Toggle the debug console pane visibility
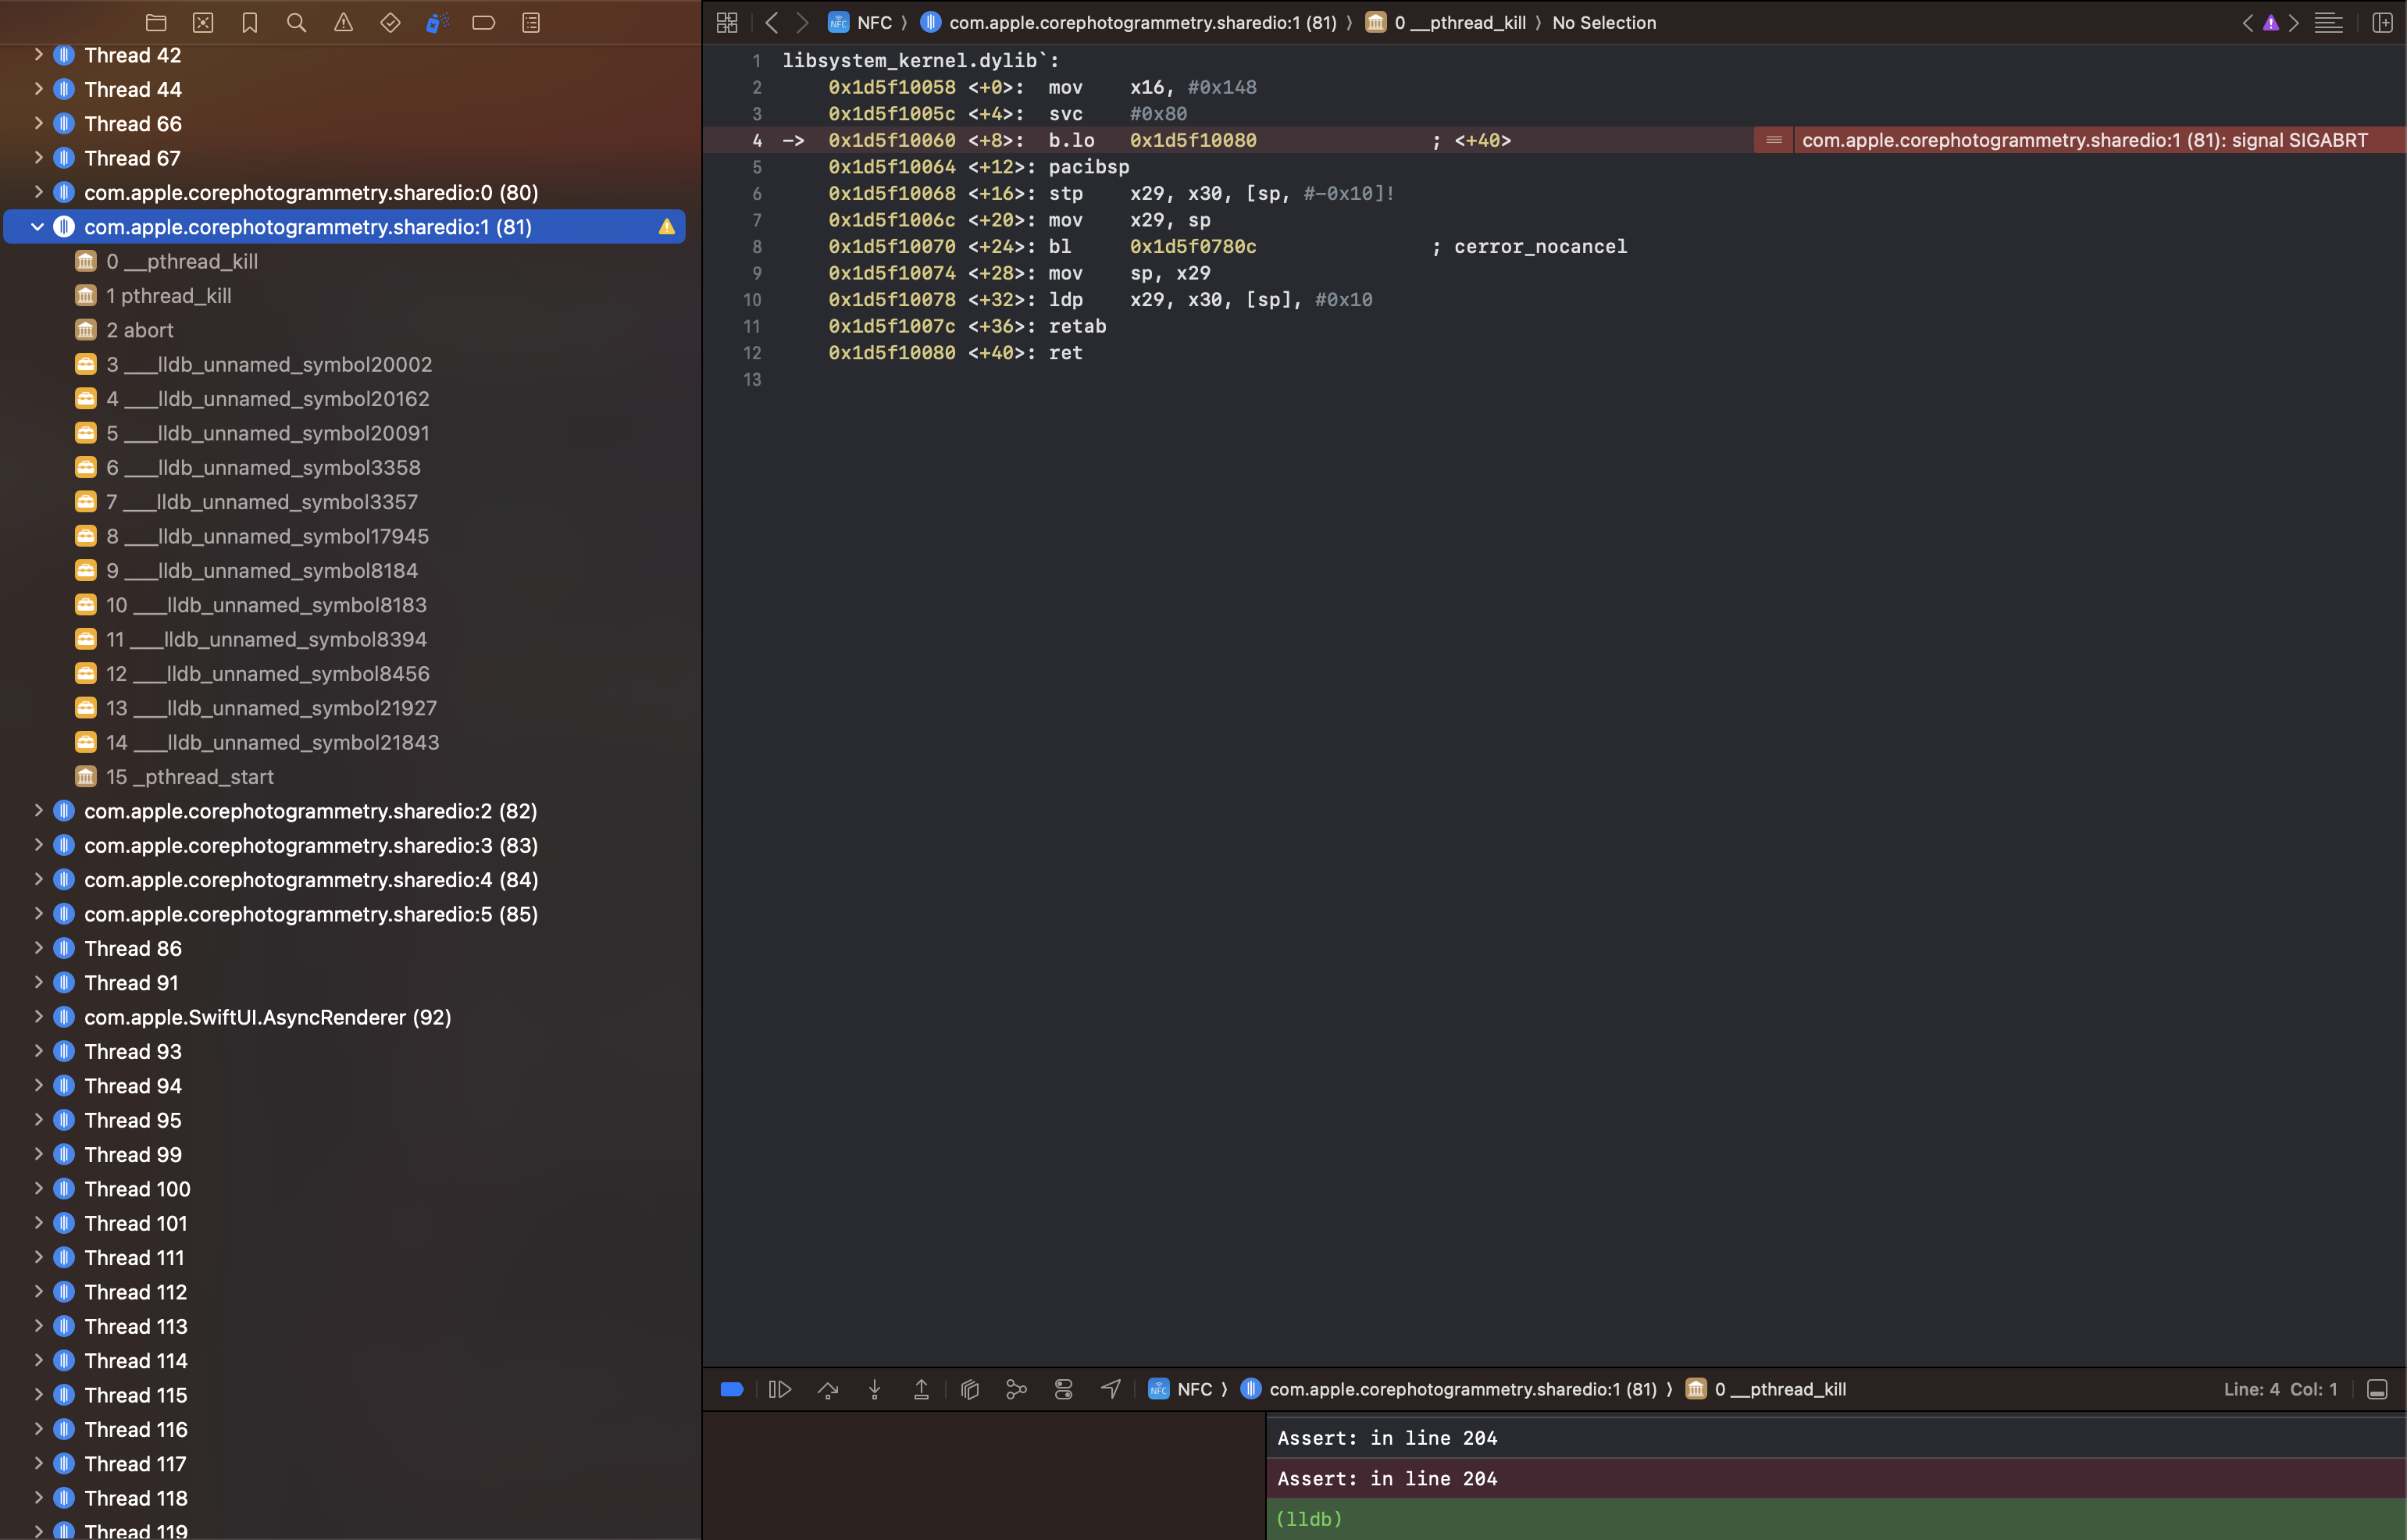 2378,1389
